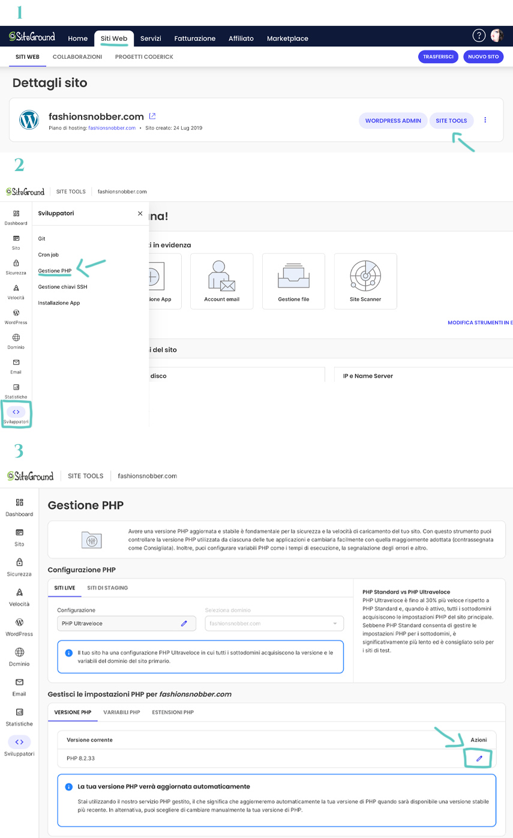Open the fashionsnobber.com hosting plan link

tap(112, 128)
